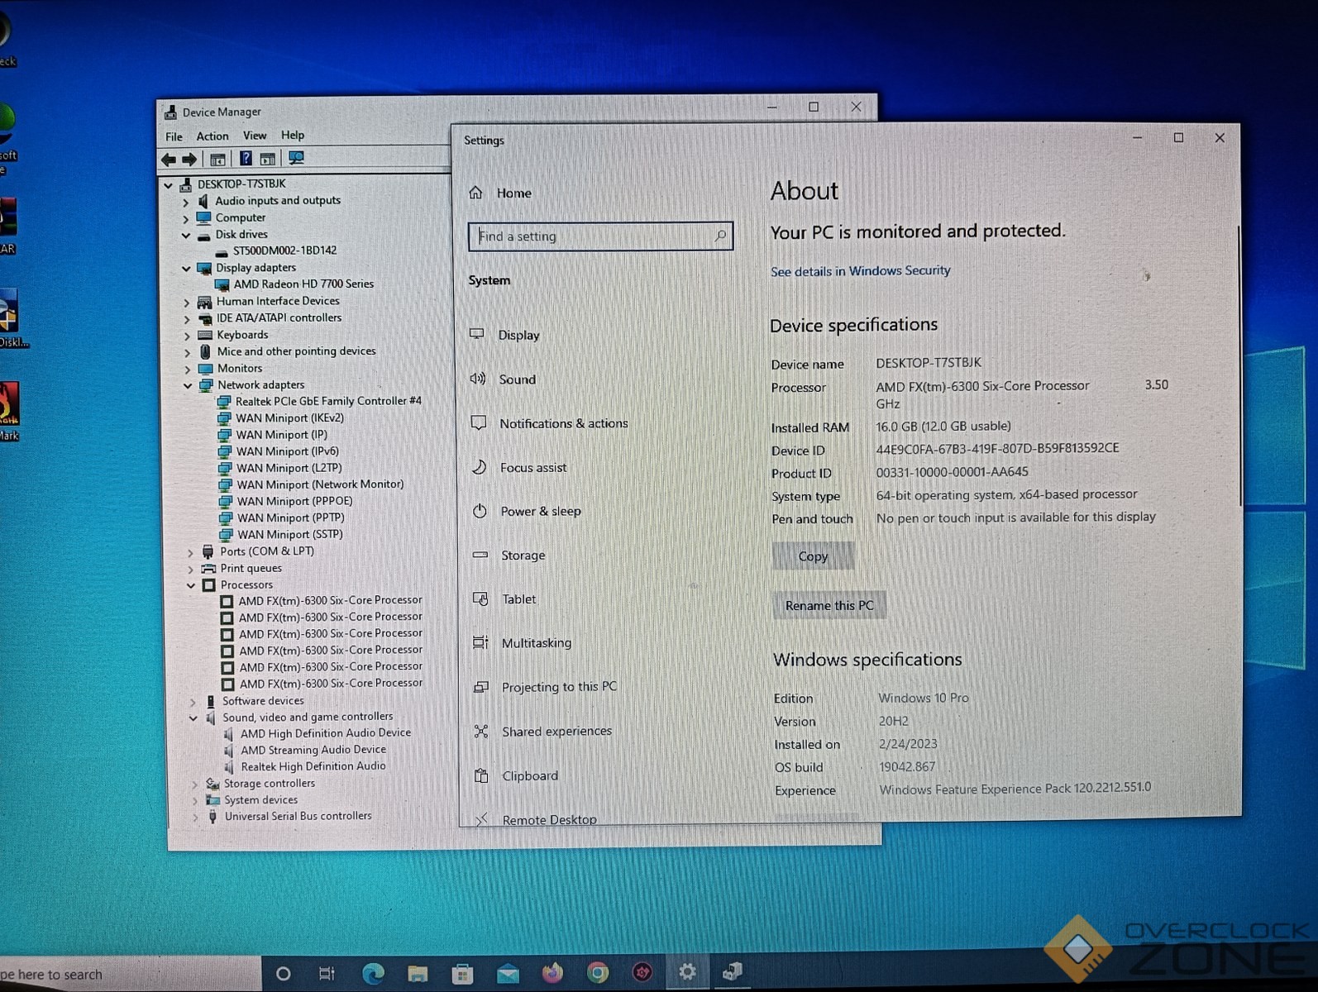The height and width of the screenshot is (992, 1318).
Task: Open Clipboard settings in the sidebar
Action: (x=517, y=775)
